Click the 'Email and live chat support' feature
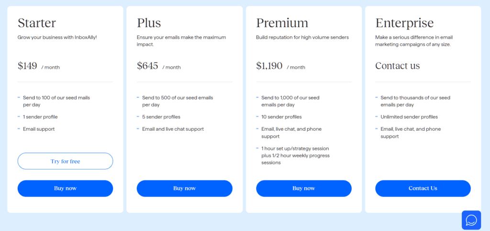This screenshot has width=490, height=231. [x=173, y=129]
